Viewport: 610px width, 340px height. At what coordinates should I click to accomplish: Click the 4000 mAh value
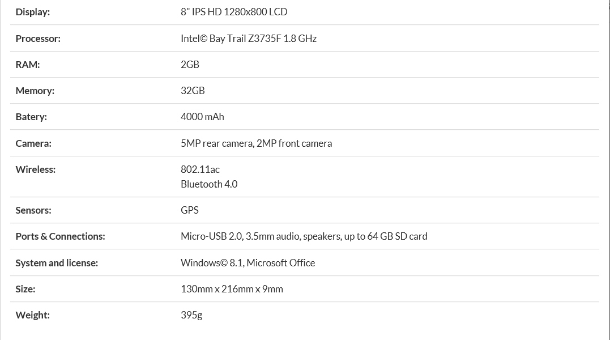point(202,117)
